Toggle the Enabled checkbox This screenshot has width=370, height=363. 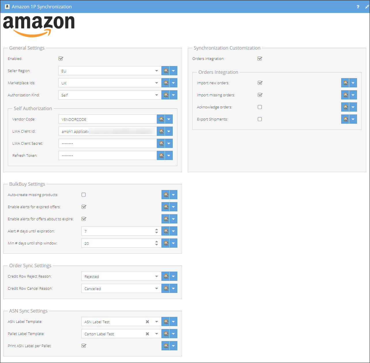[x=61, y=59]
